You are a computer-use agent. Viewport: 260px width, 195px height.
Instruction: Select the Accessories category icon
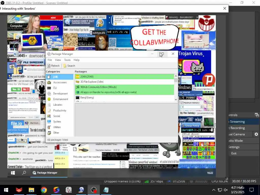[x=49, y=83]
